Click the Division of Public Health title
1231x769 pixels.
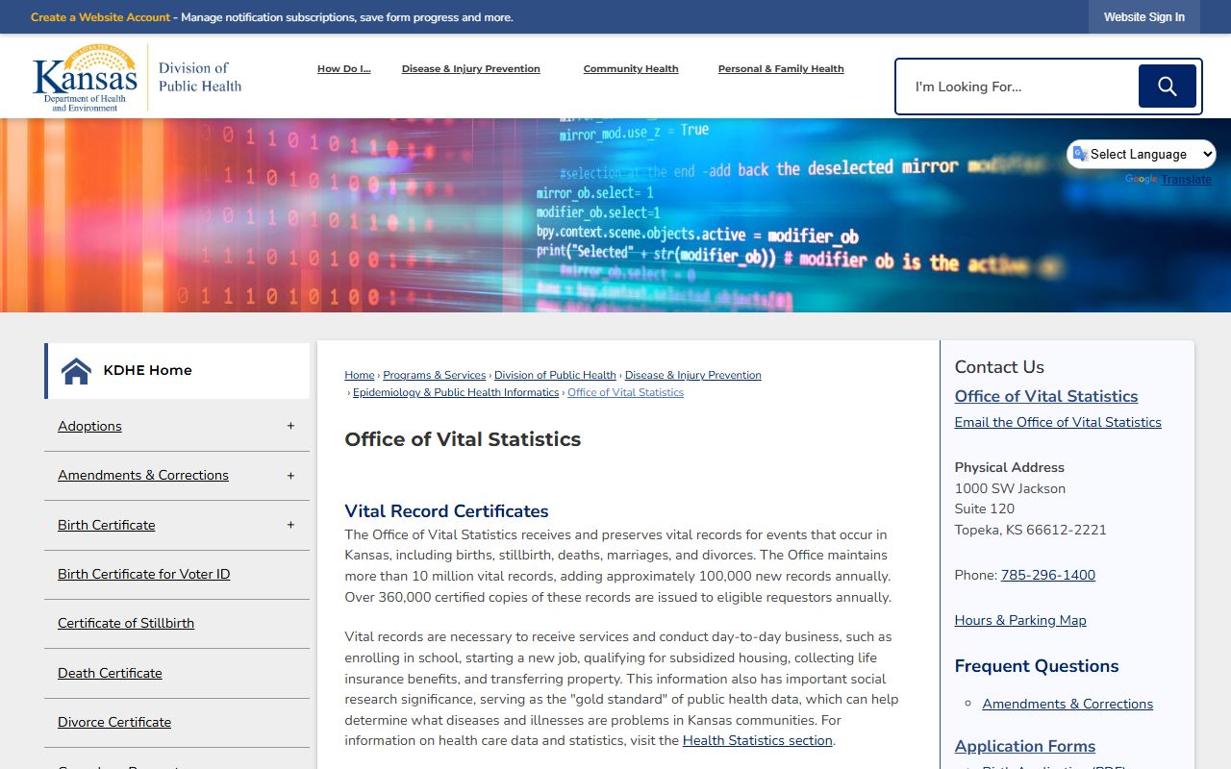pos(200,77)
